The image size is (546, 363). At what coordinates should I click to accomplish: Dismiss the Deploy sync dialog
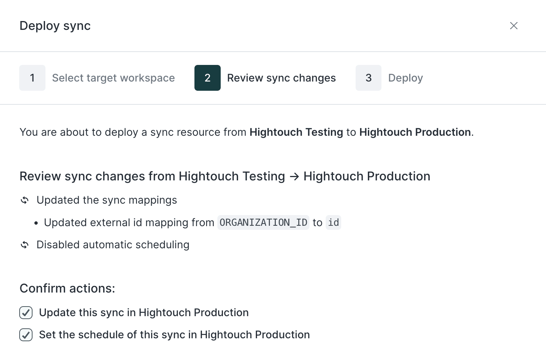click(x=514, y=25)
